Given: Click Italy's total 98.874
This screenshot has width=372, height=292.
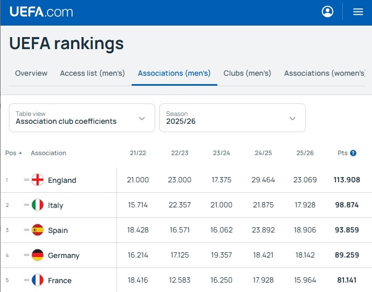Looking at the screenshot, I should pos(346,205).
